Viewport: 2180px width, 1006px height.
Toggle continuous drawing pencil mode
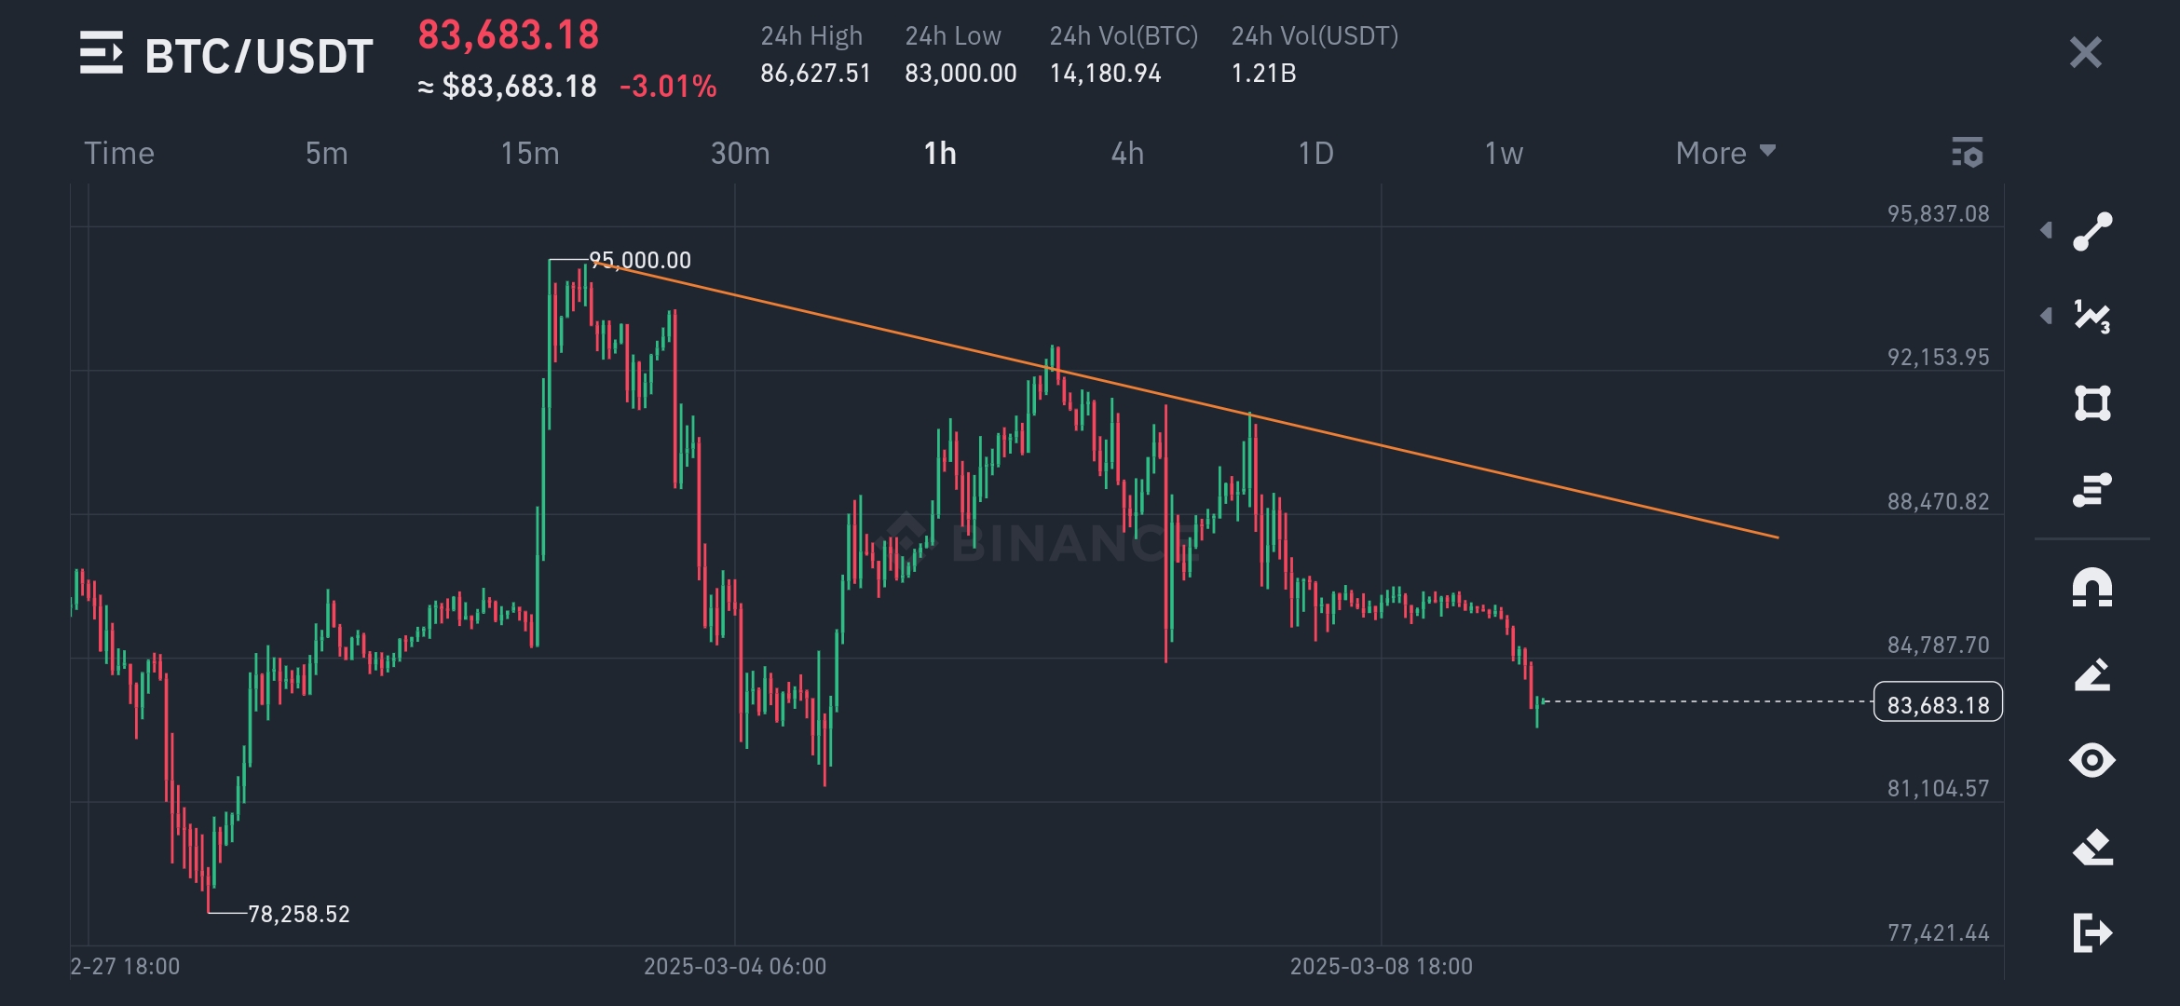[2092, 674]
